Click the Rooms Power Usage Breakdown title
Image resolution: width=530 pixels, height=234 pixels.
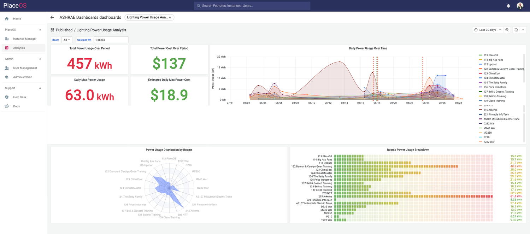408,150
